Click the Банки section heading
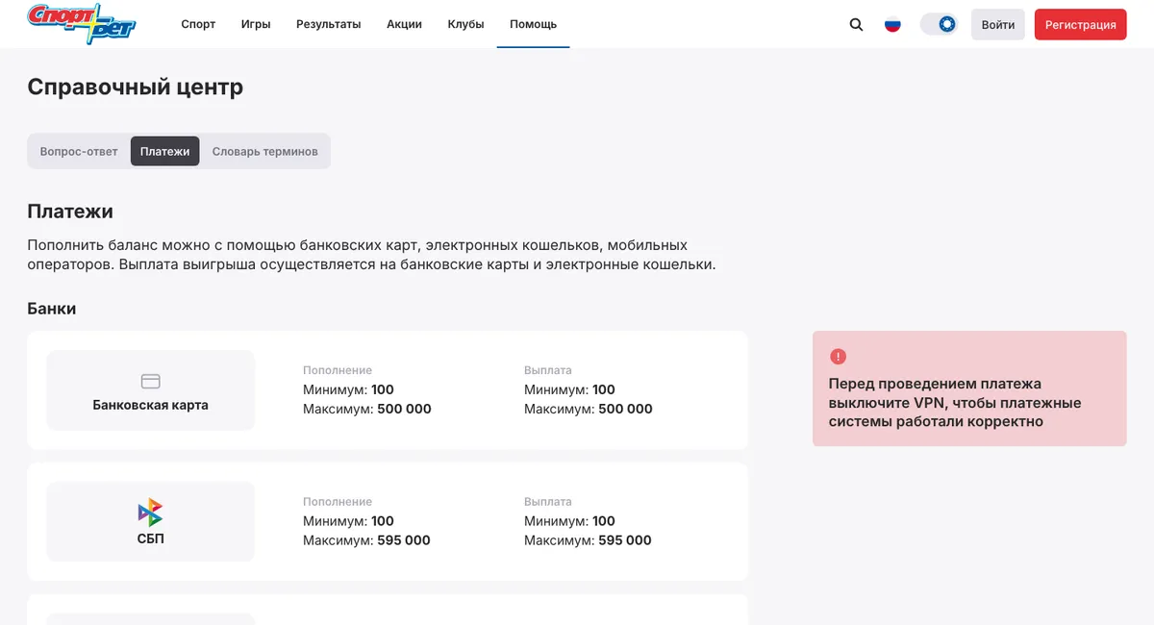Image resolution: width=1154 pixels, height=625 pixels. [x=52, y=309]
